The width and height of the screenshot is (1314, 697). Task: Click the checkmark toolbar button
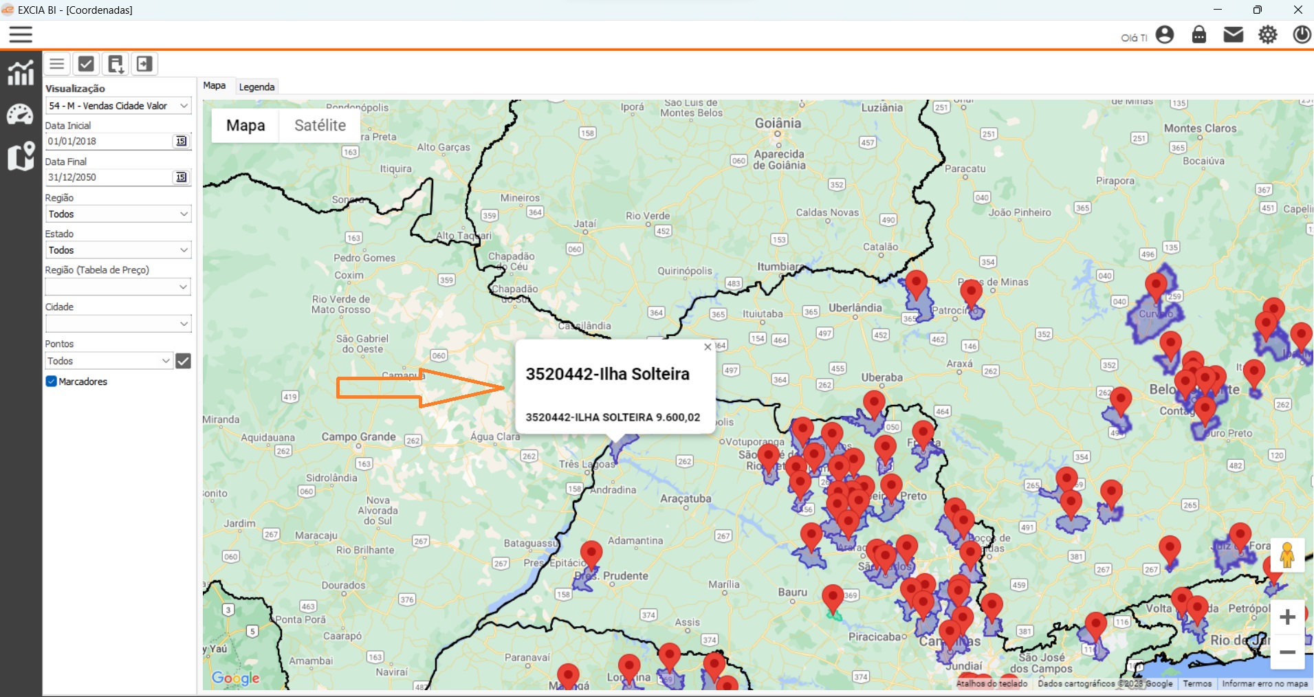point(86,64)
